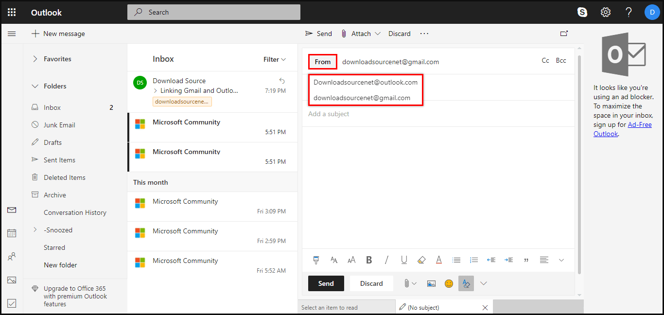Pick a font color
Screen dimensions: 664x315
[x=439, y=260]
